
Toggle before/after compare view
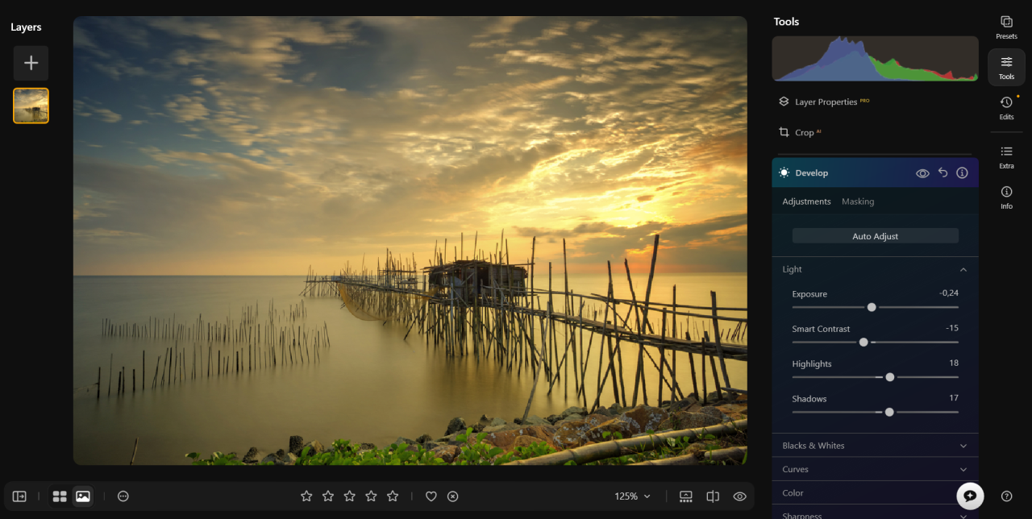point(713,496)
